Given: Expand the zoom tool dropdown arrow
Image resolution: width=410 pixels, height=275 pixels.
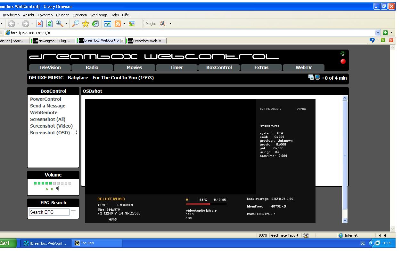Looking at the screenshot, I should tap(66, 24).
